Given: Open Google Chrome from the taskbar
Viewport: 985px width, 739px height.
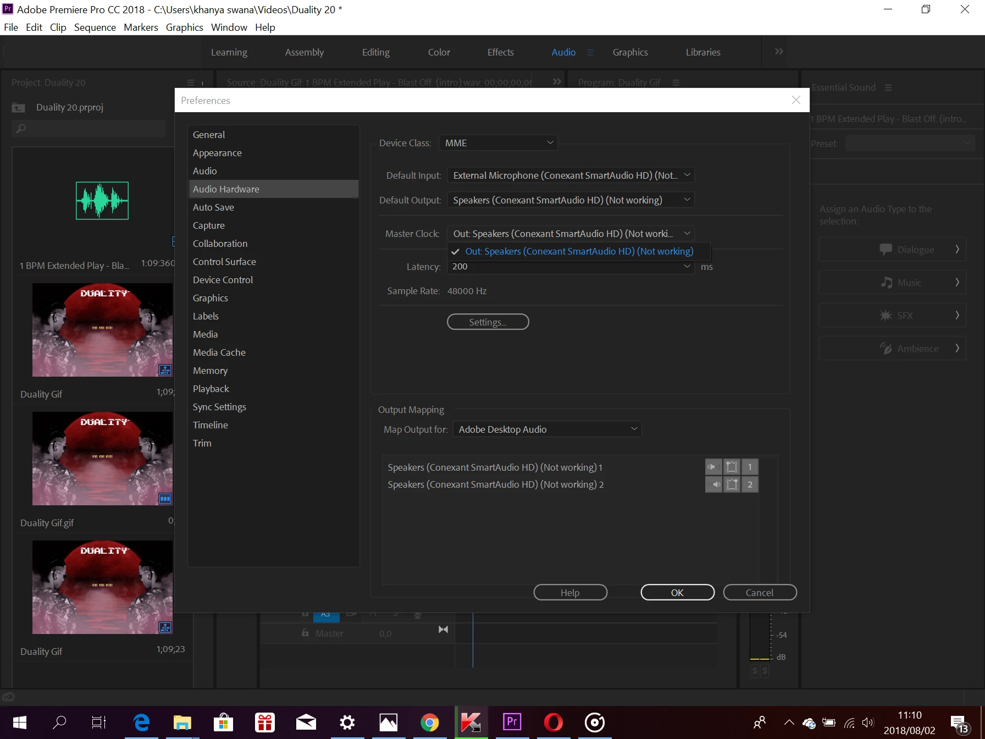Looking at the screenshot, I should pyautogui.click(x=430, y=723).
